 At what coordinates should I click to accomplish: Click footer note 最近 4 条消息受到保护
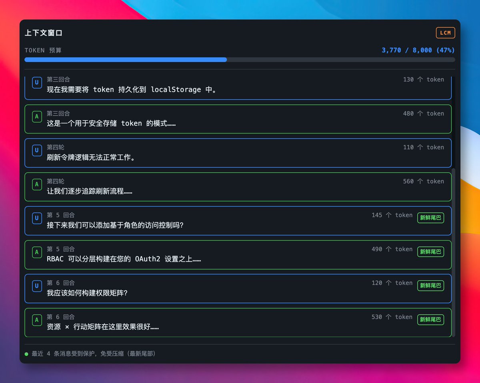click(x=93, y=354)
